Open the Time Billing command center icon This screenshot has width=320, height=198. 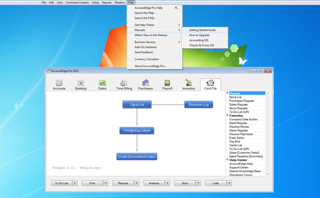tap(124, 83)
